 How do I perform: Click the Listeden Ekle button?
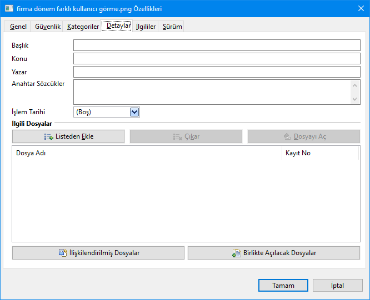[68, 136]
